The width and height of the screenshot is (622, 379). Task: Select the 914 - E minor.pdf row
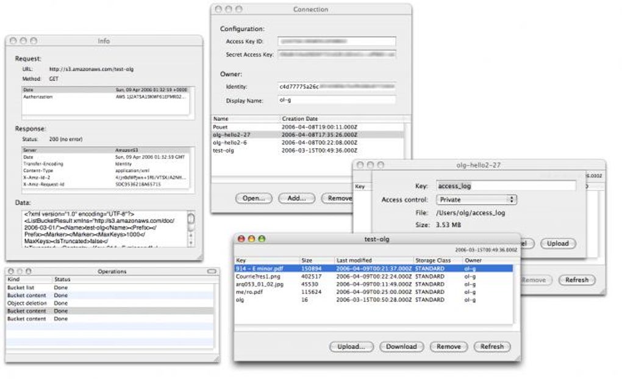click(x=374, y=268)
